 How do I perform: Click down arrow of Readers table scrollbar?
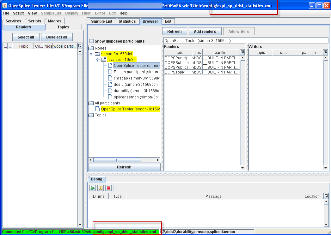[242, 168]
